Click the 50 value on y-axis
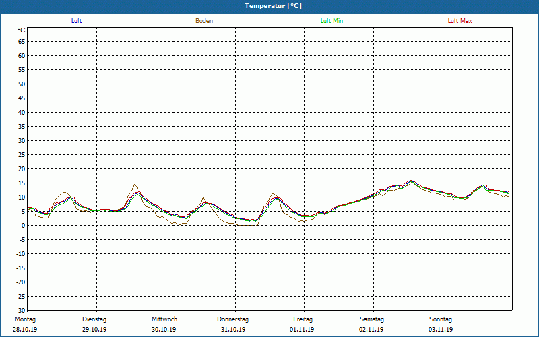 point(22,84)
